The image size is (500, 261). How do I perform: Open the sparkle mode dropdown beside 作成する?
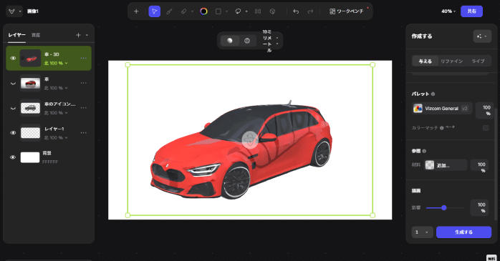point(482,36)
